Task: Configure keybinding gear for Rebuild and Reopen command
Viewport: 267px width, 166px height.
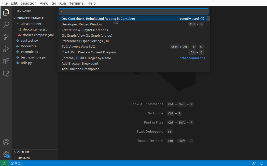Action: pos(202,19)
